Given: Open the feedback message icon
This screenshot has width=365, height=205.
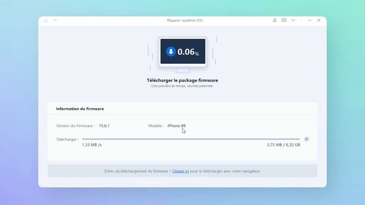Looking at the screenshot, I should click(284, 20).
